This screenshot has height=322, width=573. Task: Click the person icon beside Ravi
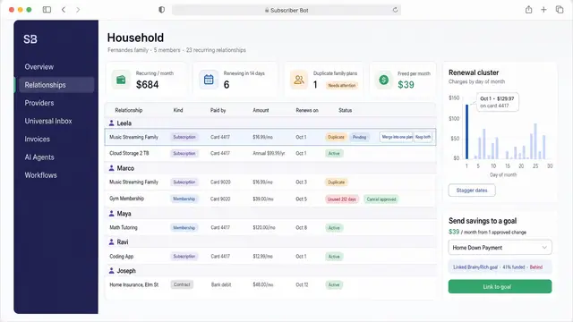[x=111, y=241]
